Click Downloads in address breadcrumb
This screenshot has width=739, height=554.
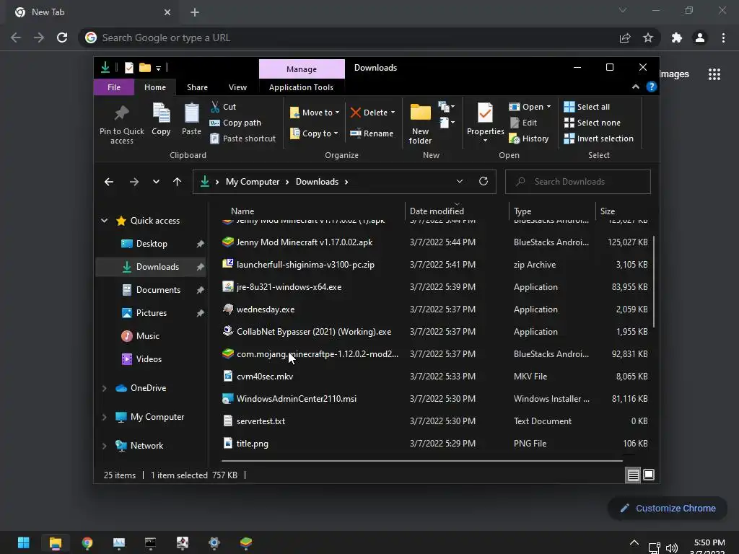pyautogui.click(x=317, y=181)
